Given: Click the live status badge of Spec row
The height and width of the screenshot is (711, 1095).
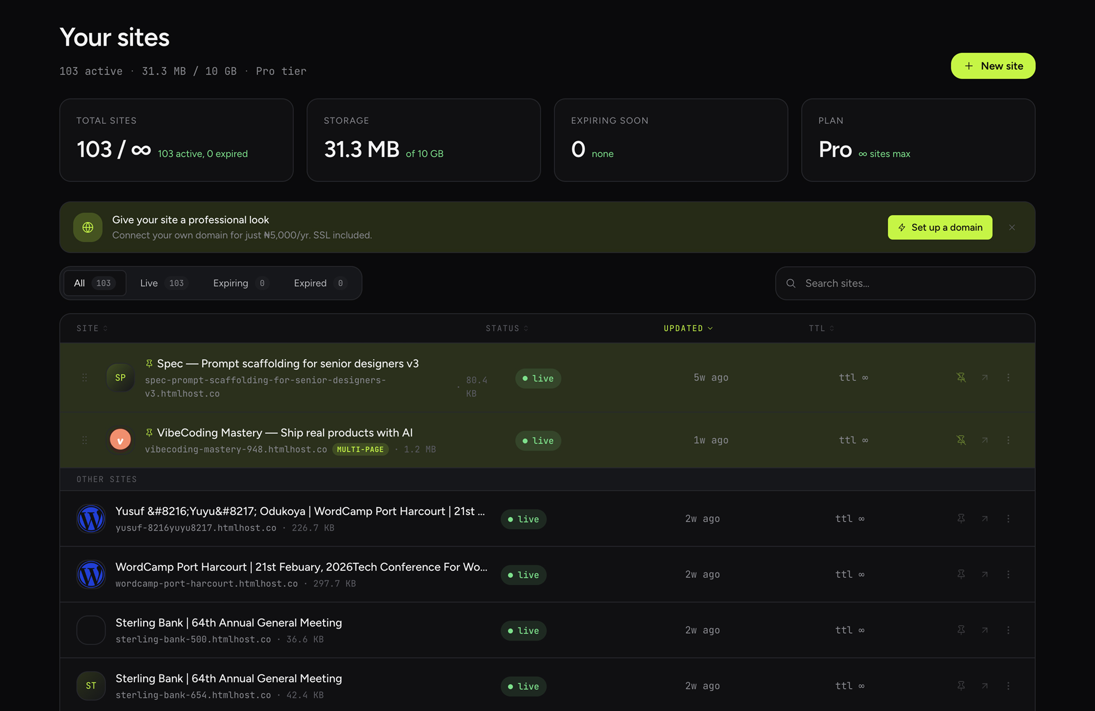Looking at the screenshot, I should 538,378.
